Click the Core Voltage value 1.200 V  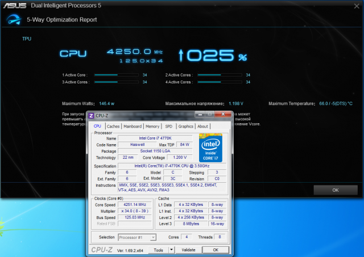[x=180, y=158]
